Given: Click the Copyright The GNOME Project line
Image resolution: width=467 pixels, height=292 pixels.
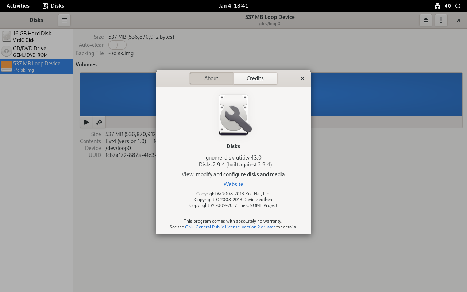Looking at the screenshot, I should (233, 205).
